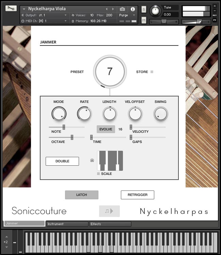
Task: Open the STORE menu icon
Action: pyautogui.click(x=152, y=72)
